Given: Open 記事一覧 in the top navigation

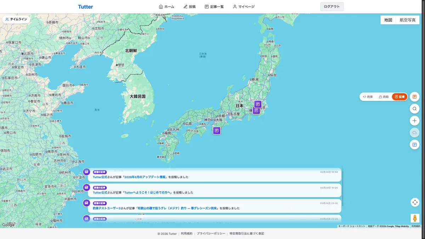Looking at the screenshot, I should pos(214,7).
